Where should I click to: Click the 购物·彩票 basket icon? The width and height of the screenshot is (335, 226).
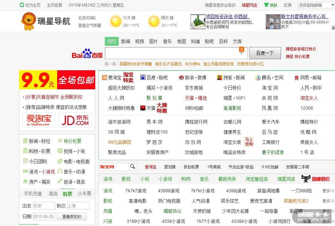(25, 151)
